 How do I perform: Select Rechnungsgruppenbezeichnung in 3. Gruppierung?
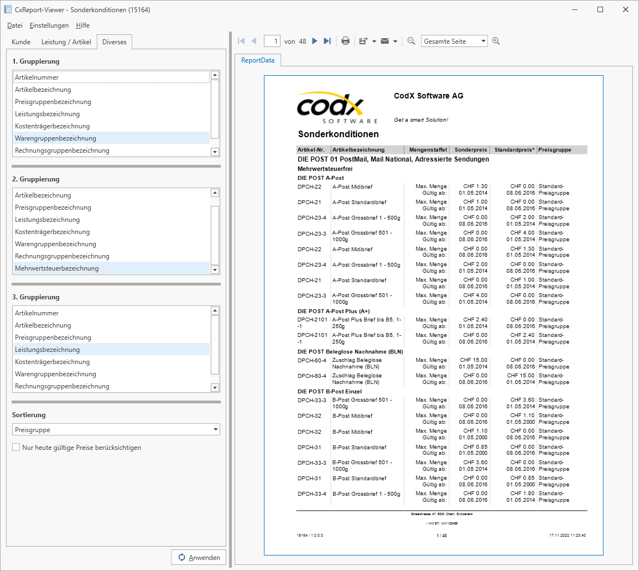click(111, 386)
